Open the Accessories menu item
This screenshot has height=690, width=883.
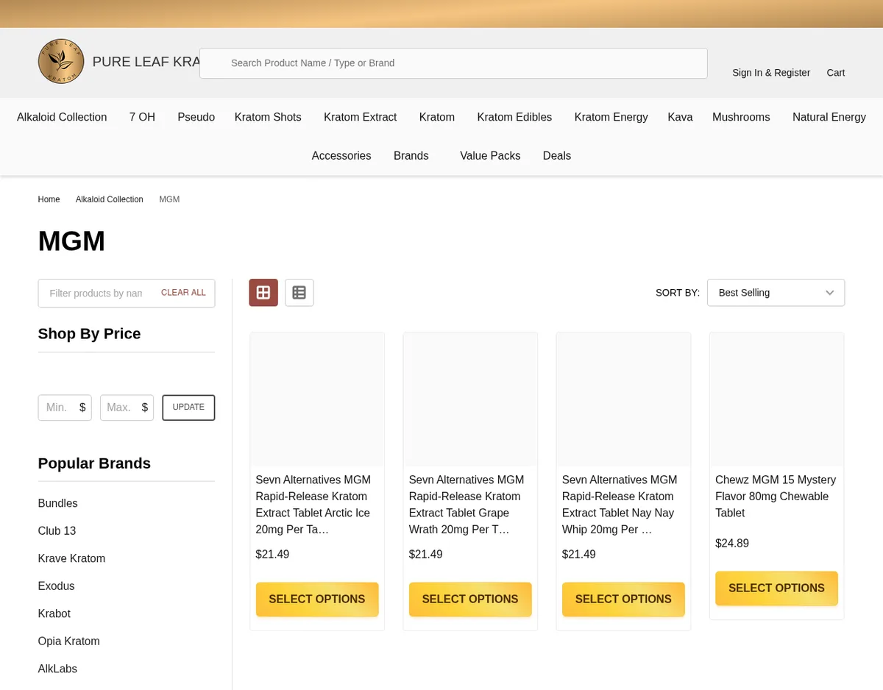341,156
